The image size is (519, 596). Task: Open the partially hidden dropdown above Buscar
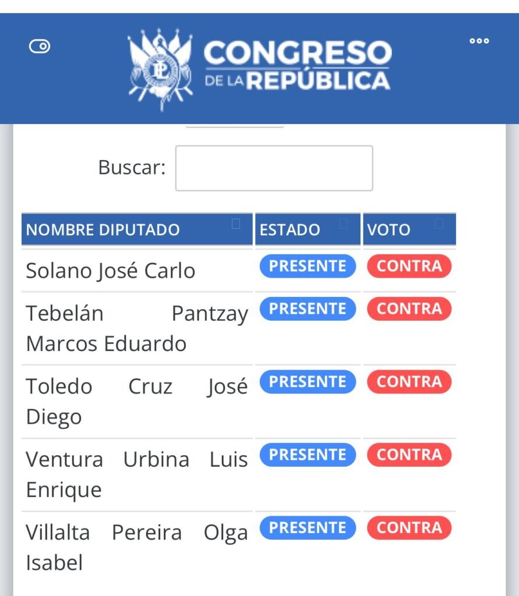[235, 125]
